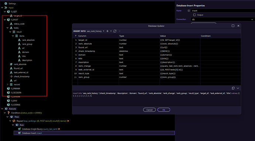255x141 pixels.
Task: Click the {{$_POST.tasks[0].id}} value cell
Action: click(x=180, y=70)
